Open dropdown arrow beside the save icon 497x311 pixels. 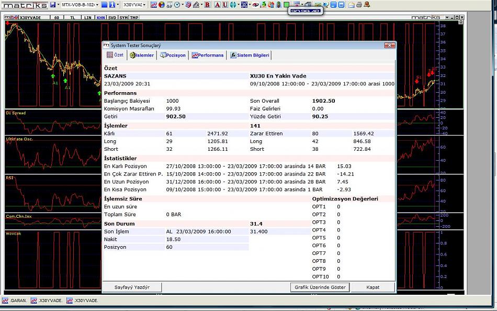[x=59, y=5]
